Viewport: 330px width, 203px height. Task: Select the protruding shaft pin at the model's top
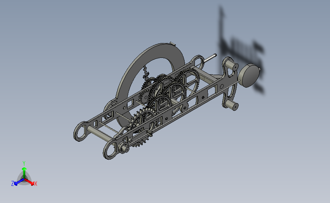click(x=210, y=58)
